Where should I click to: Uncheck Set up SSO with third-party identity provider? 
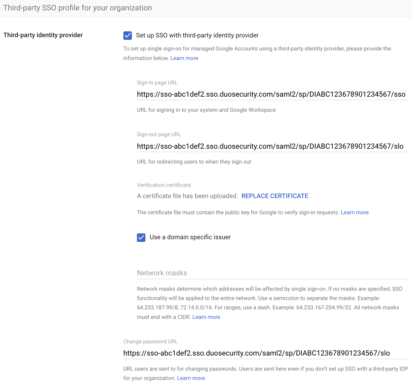[127, 35]
